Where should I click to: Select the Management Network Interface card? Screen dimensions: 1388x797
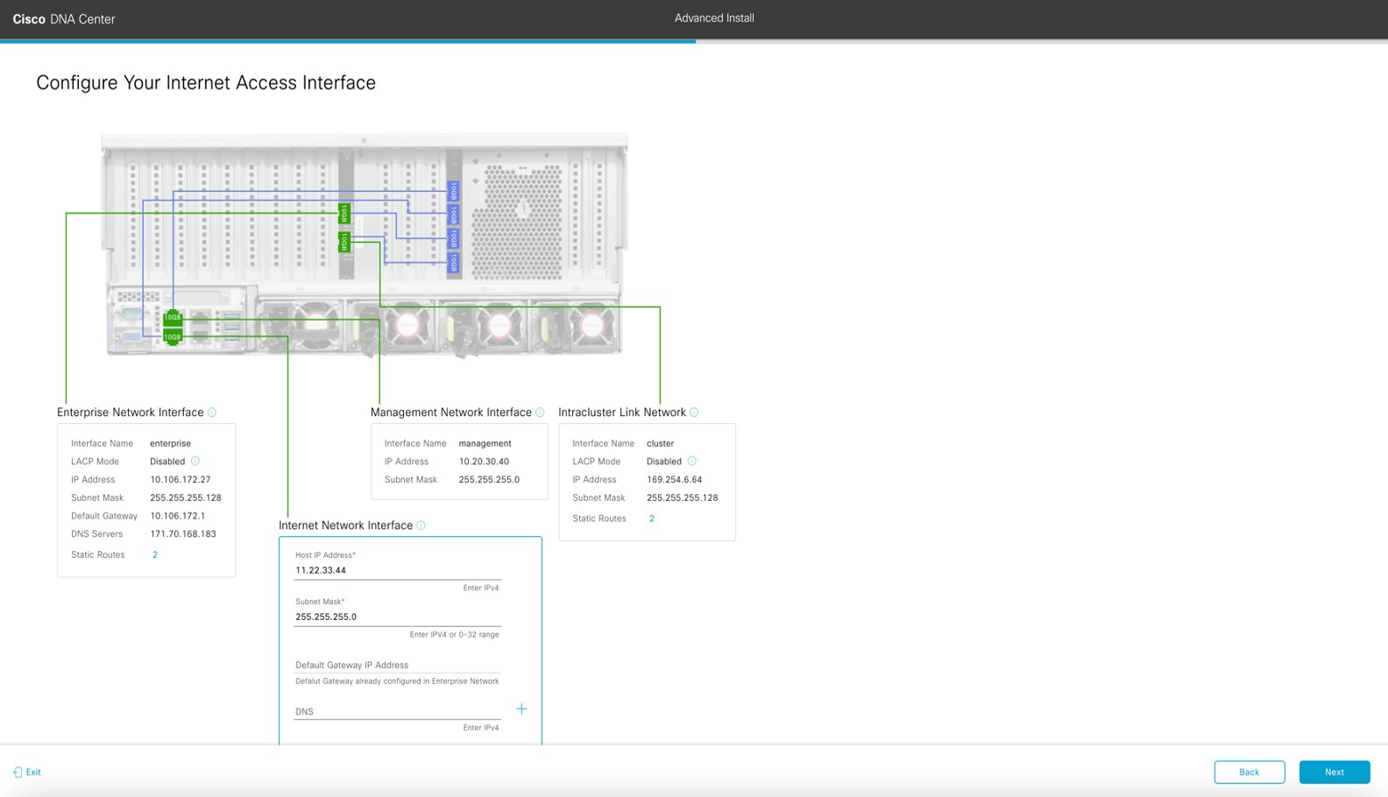(x=459, y=462)
